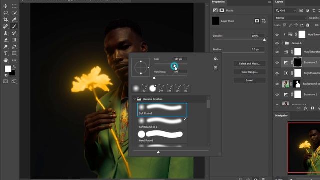Hide the Exposure 1 layer
Image resolution: width=320 pixels, height=180 pixels.
[x=277, y=94]
